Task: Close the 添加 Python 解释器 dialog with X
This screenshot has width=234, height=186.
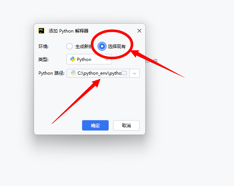Action: point(139,31)
